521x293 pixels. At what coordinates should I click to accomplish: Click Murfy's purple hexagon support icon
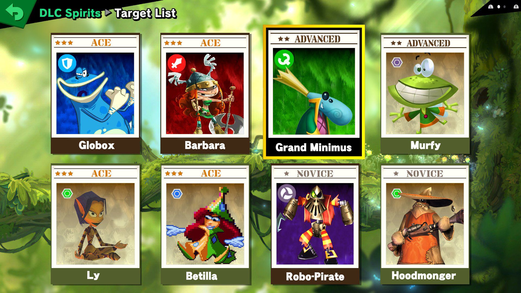pyautogui.click(x=397, y=63)
